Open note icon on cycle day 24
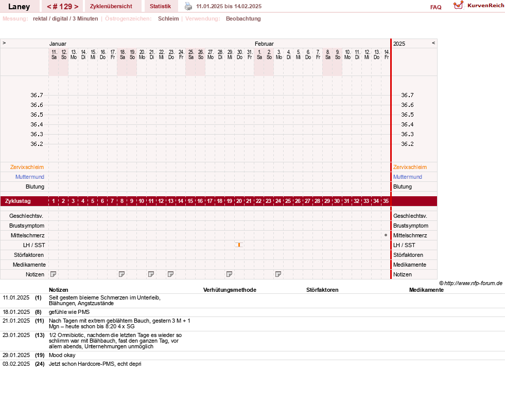The image size is (505, 411). click(278, 274)
